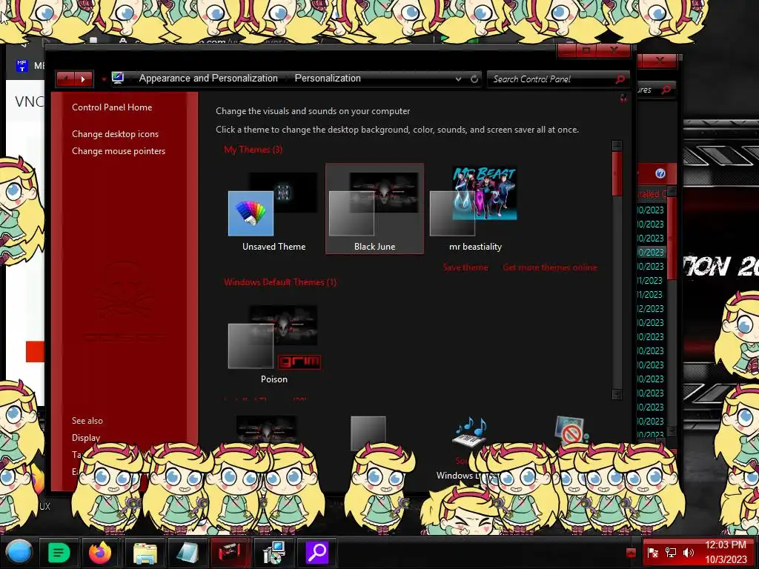
Task: Refresh the Personalization page
Action: coord(474,79)
